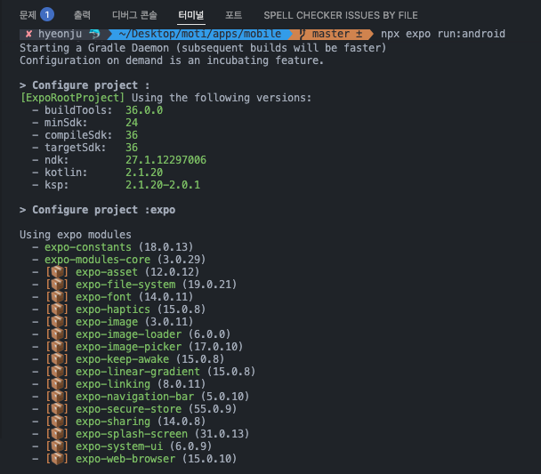The image size is (541, 474).
Task: Click expo-linking module name
Action: pos(113,384)
